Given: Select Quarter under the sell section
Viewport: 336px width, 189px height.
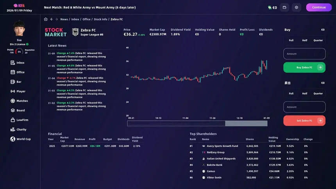Looking at the screenshot, I should 318,93.
